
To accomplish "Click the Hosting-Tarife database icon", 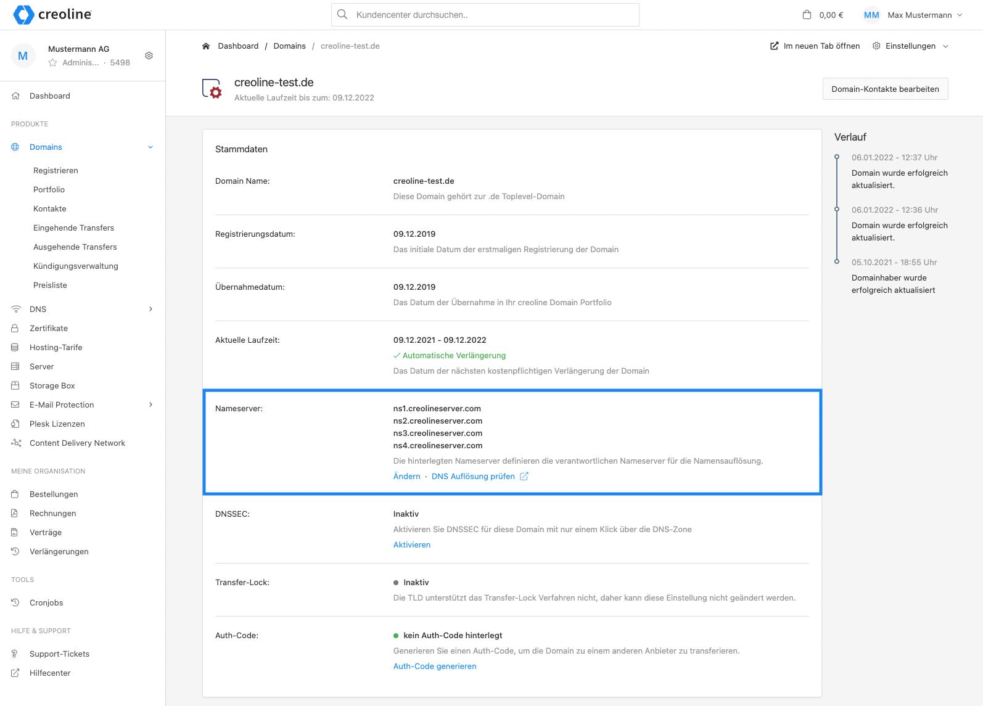I will click(x=15, y=347).
